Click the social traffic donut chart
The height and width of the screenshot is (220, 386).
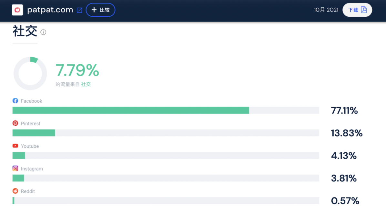pos(30,74)
